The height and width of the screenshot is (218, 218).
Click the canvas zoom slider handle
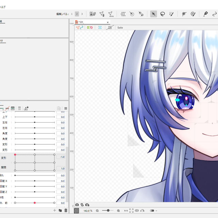coord(108,211)
